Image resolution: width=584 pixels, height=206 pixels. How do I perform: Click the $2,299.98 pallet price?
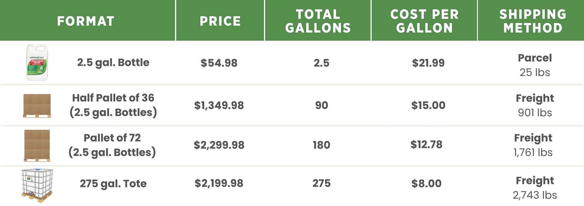click(219, 145)
